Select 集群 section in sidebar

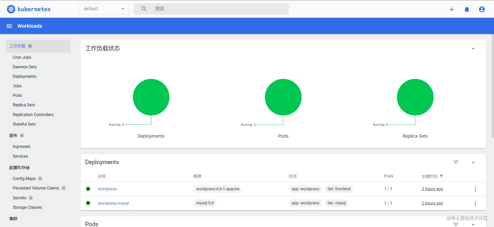click(x=13, y=219)
